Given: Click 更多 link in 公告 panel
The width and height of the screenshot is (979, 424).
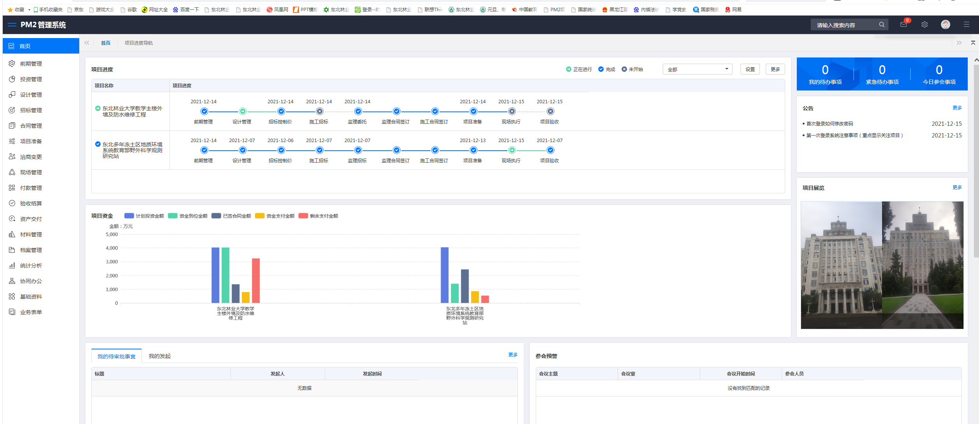Looking at the screenshot, I should pyautogui.click(x=957, y=108).
